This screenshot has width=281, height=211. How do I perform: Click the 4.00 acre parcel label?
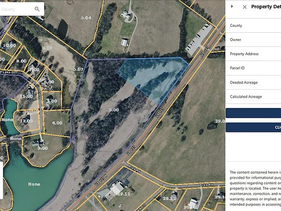click(57, 123)
